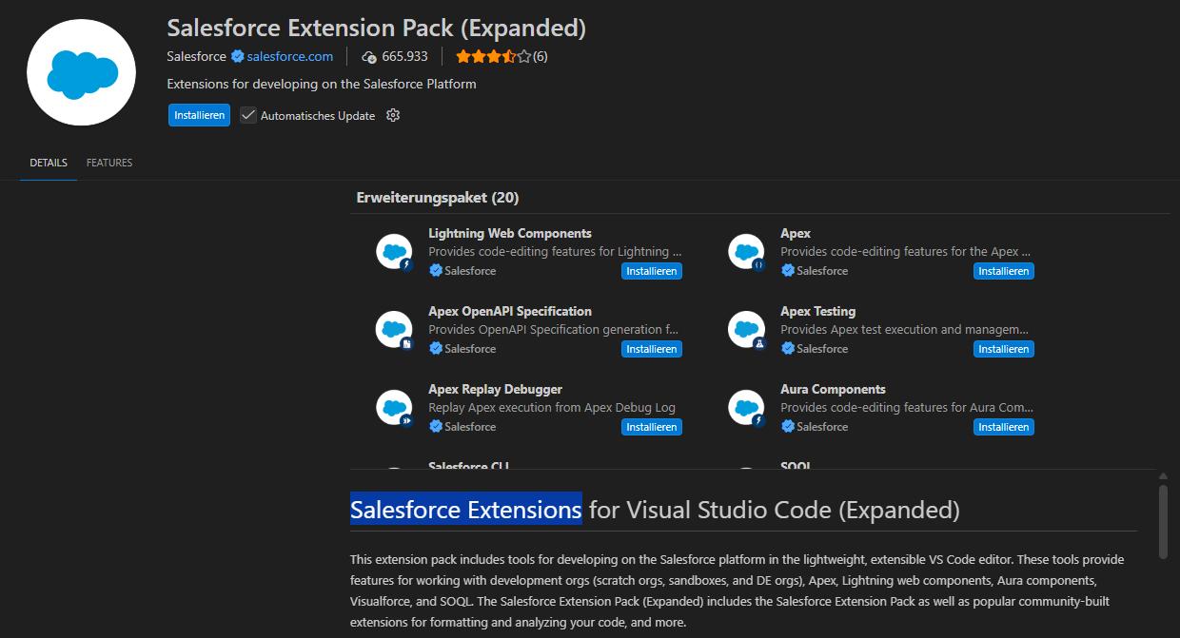Click the Lightning Web Components extension icon
Viewport: 1180px width, 638px height.
pyautogui.click(x=394, y=252)
